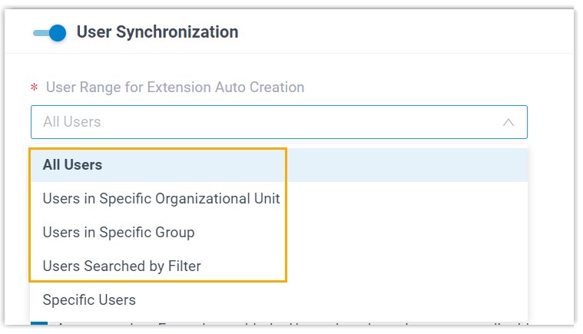Toggle the User Synchronization switch off
Image resolution: width=583 pixels, height=334 pixels.
point(49,33)
